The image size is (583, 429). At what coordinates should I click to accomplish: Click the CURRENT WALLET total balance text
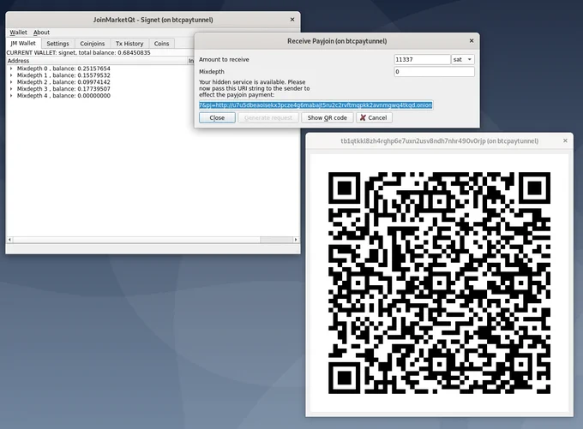79,53
